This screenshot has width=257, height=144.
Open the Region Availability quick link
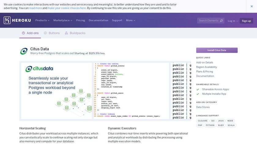[207, 67]
